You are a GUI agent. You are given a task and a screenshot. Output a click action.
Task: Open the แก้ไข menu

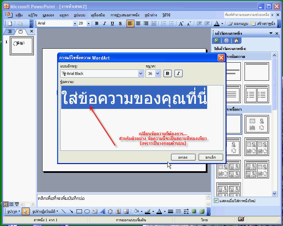coord(33,15)
